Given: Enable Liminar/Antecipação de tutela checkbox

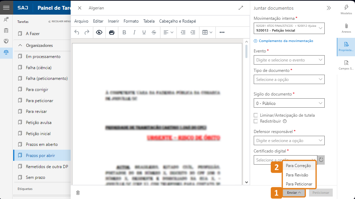Looking at the screenshot, I should 255,115.
